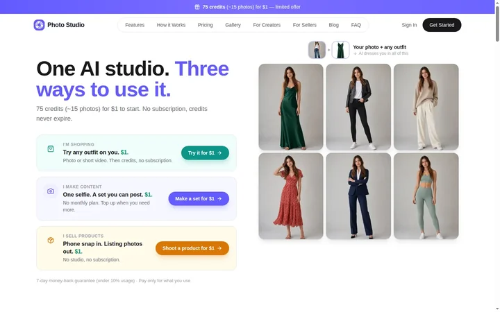The height and width of the screenshot is (312, 500).
Task: Click the page vertical scrollbar thumb
Action: coord(497,24)
